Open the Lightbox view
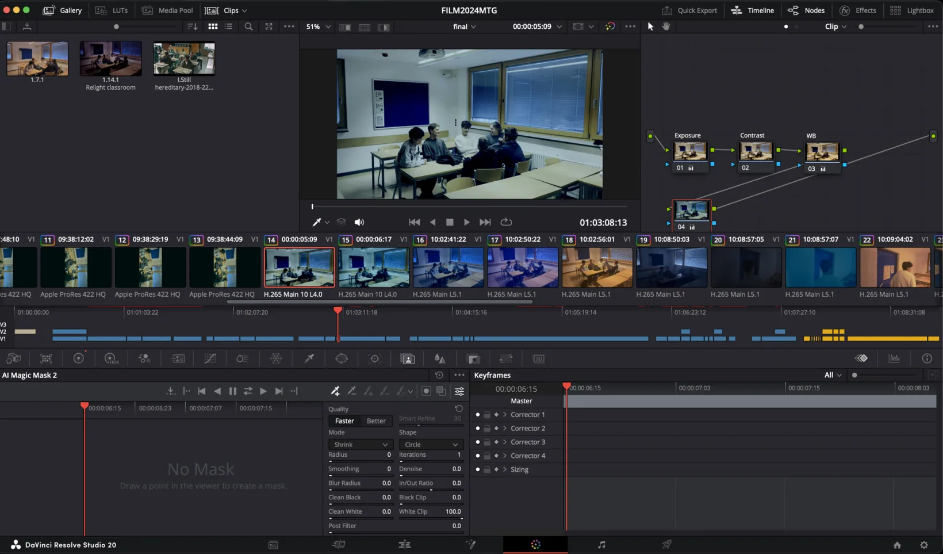 coord(911,10)
